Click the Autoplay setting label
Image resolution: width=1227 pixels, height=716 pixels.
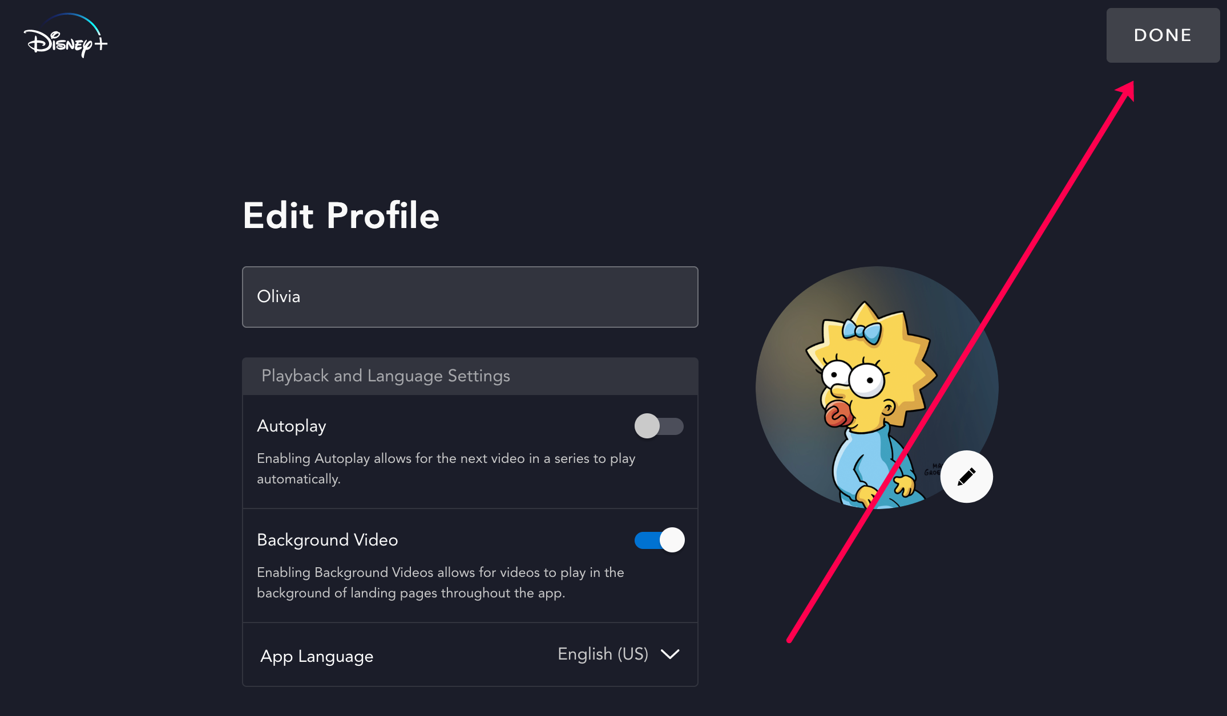click(x=292, y=426)
